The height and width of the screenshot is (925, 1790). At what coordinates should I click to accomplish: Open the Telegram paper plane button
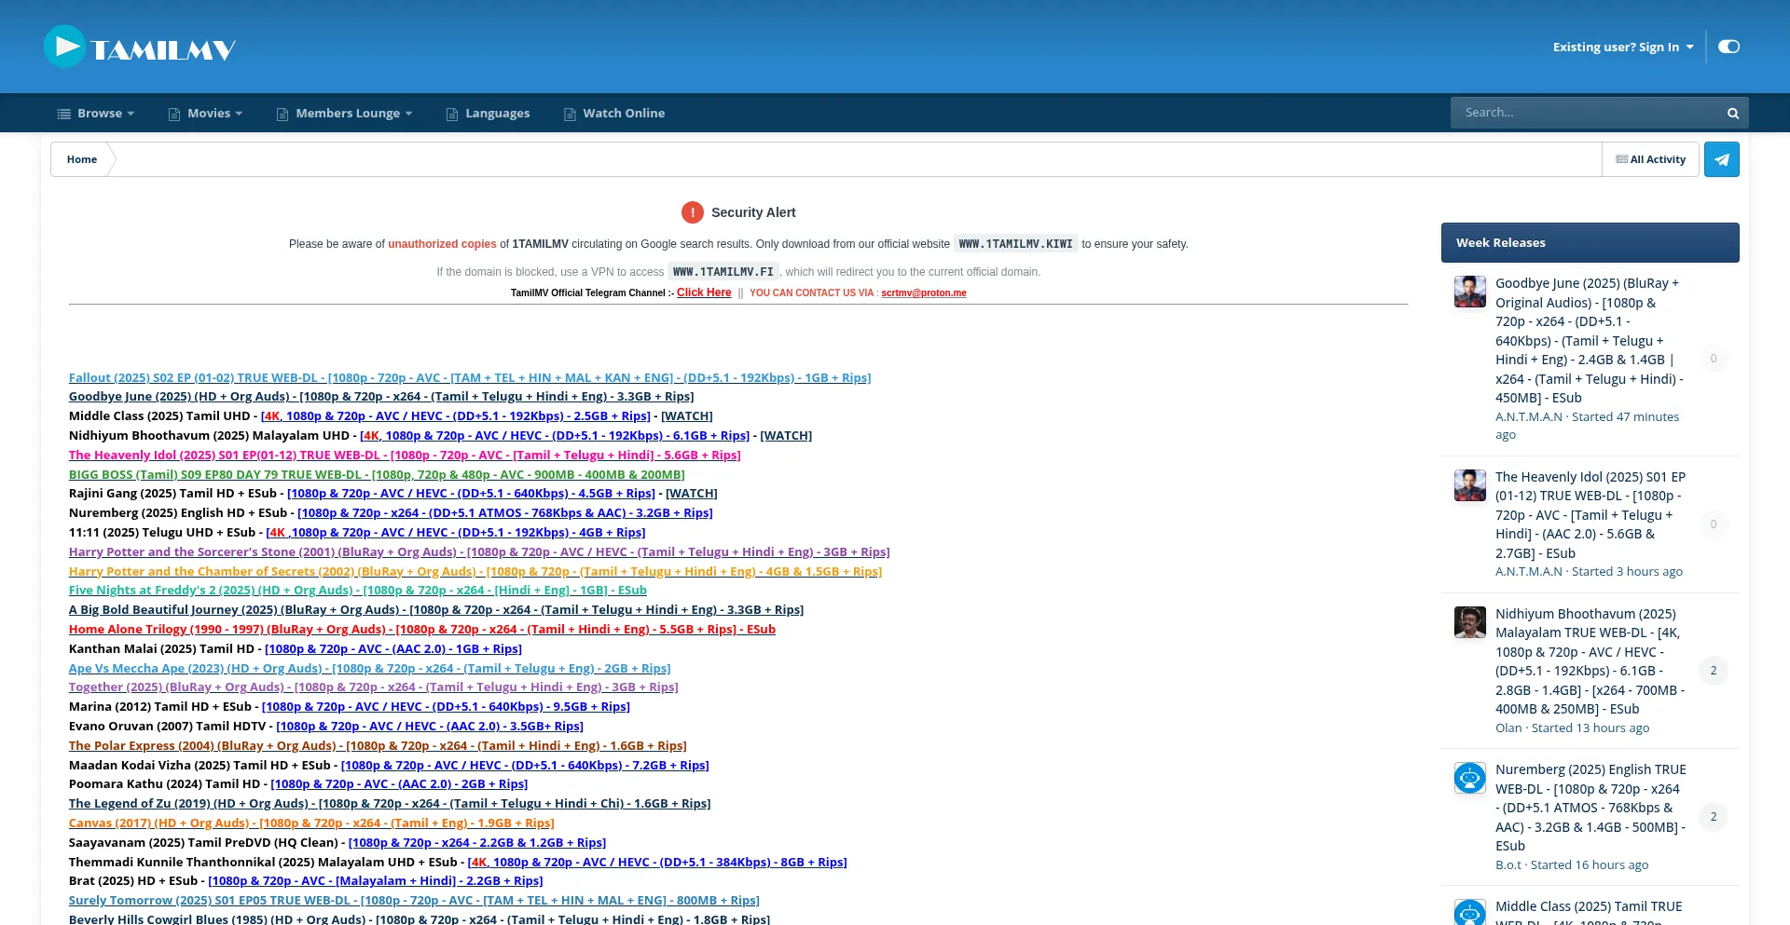(x=1721, y=159)
